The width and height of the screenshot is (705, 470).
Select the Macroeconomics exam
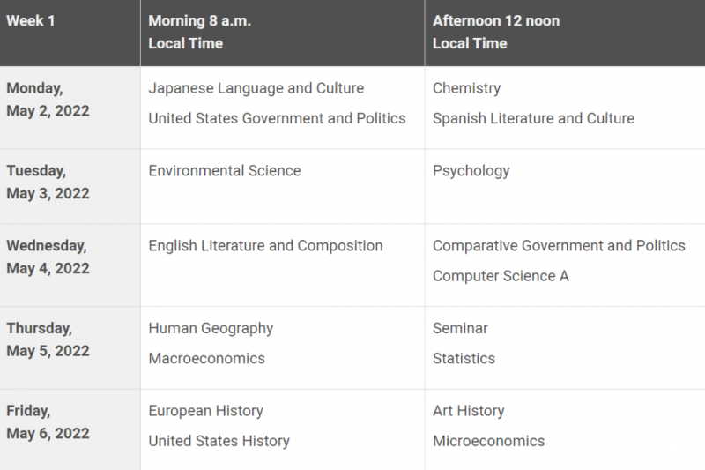[207, 359]
